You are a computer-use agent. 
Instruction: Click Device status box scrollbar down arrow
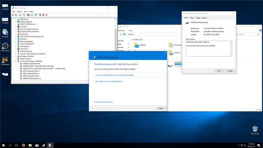(230, 55)
